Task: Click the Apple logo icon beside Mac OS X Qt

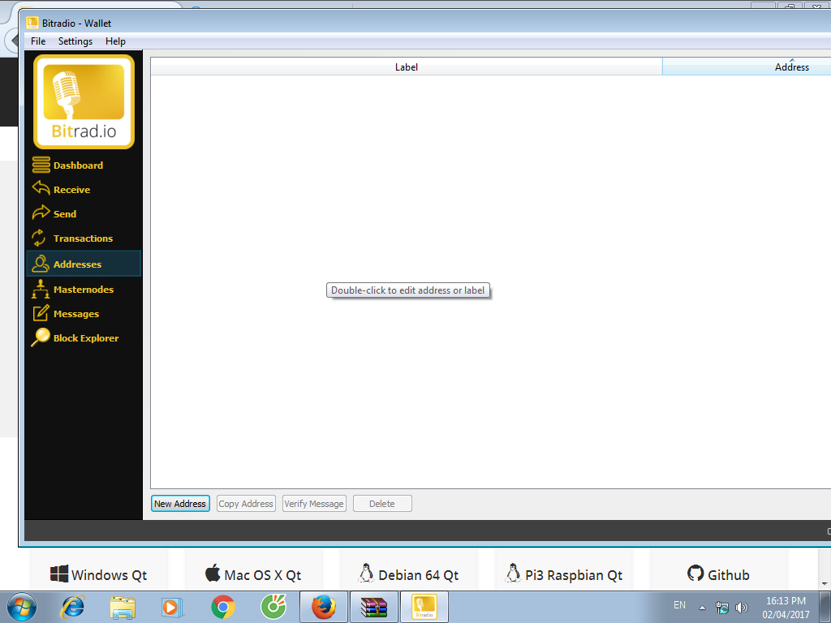Action: point(213,574)
